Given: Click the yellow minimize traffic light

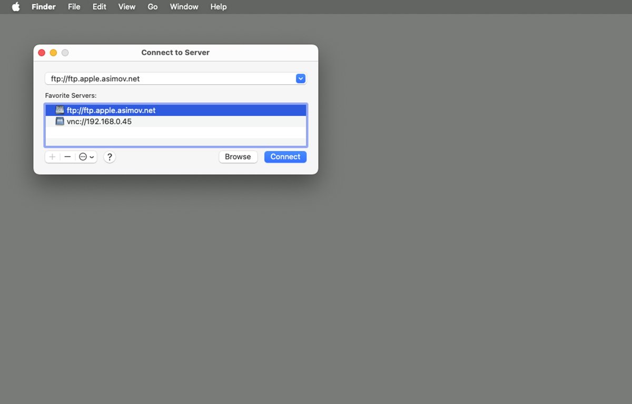Looking at the screenshot, I should point(53,53).
